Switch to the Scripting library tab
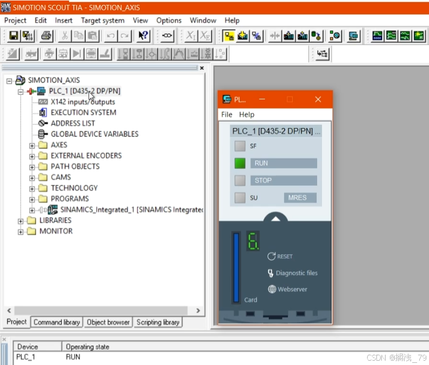 click(158, 322)
